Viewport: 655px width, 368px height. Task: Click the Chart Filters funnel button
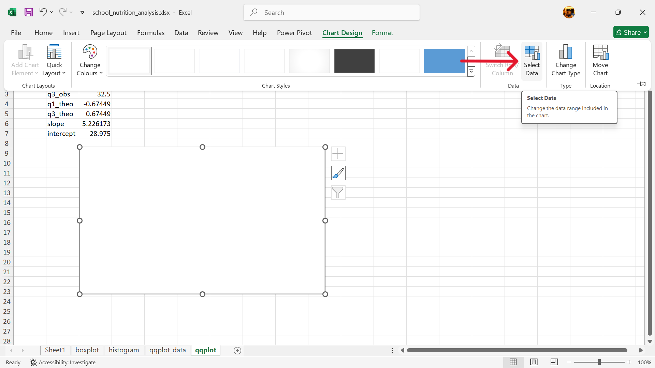pos(338,193)
